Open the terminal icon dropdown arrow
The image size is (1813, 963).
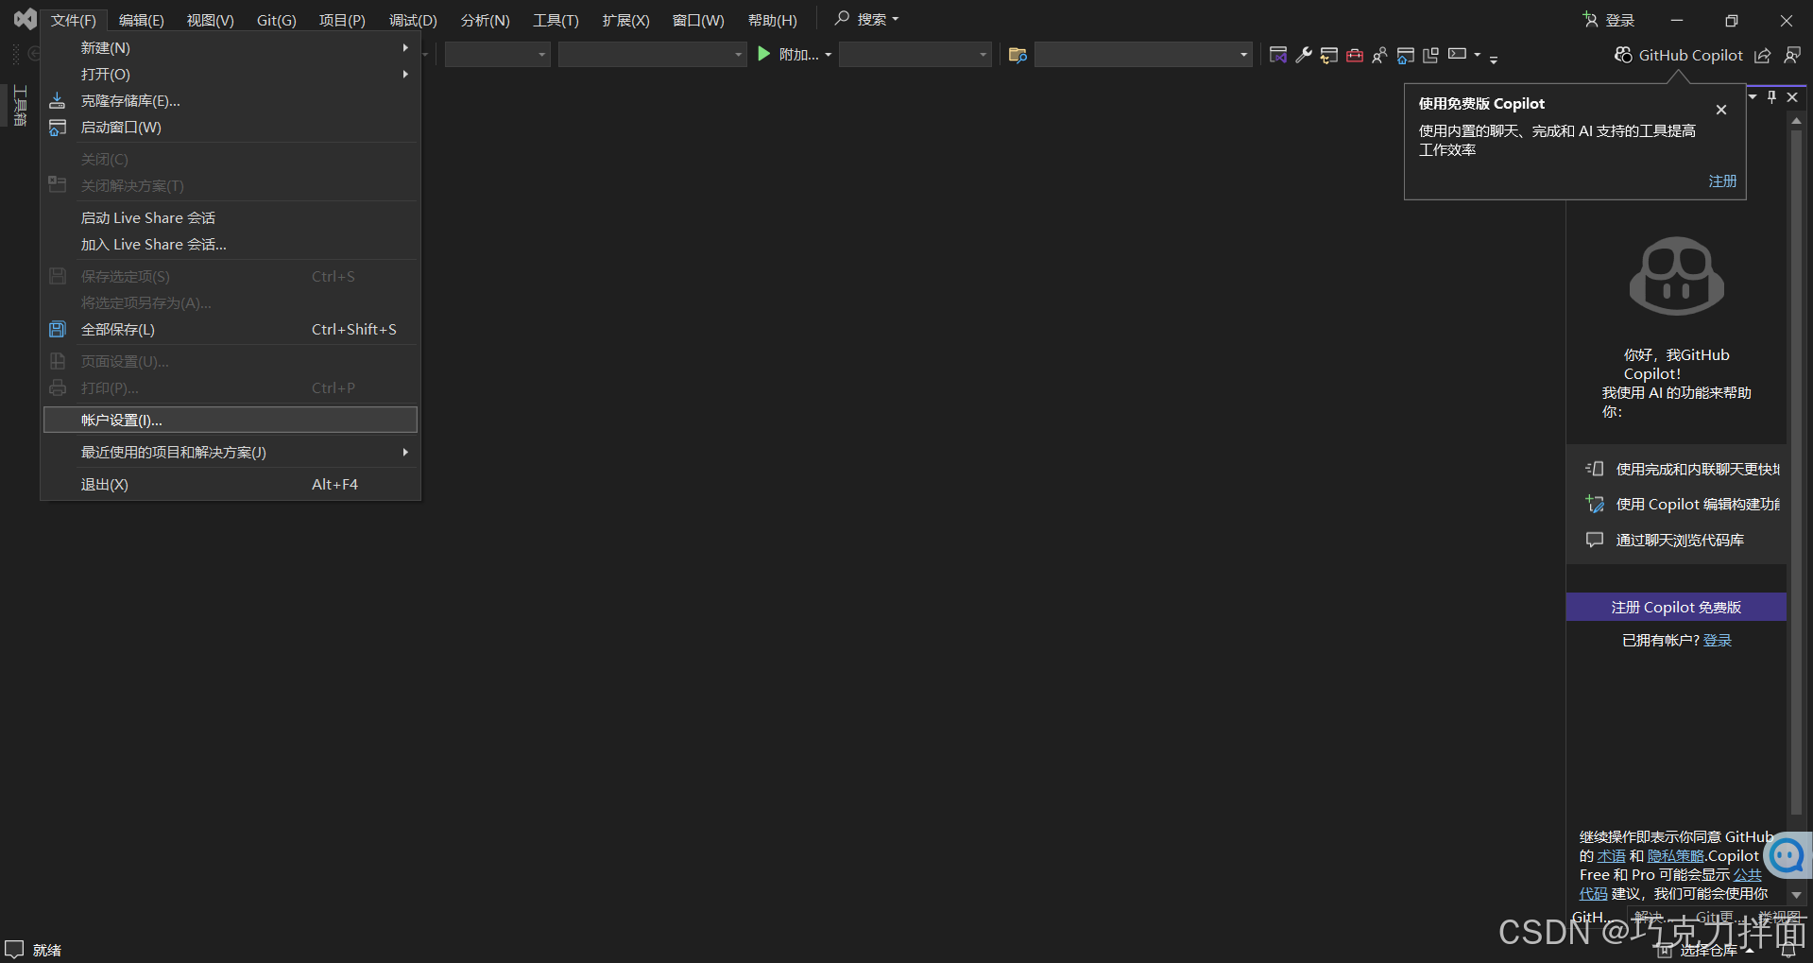click(x=1478, y=55)
